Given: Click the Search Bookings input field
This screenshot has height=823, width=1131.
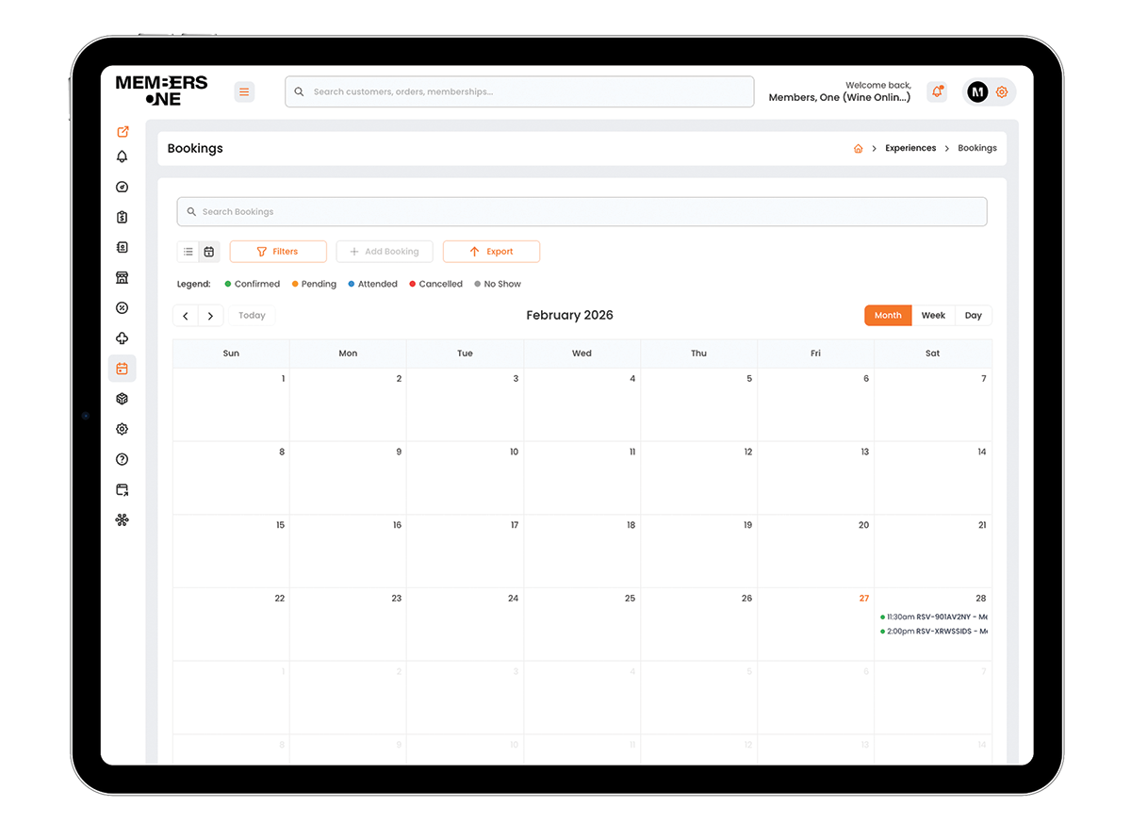Looking at the screenshot, I should click(x=582, y=212).
